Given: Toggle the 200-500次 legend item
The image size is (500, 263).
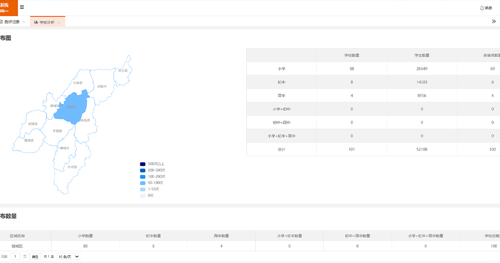Looking at the screenshot, I should [153, 170].
